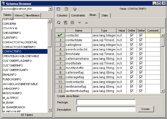167x119 pixels.
Task: Toggle Getter checkbox for finishdate row
Action: coord(132,54)
